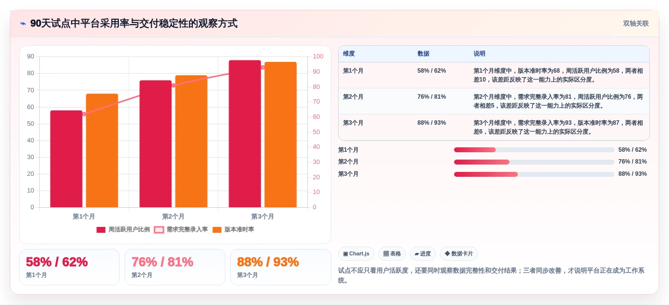
Task: Click the second month orange bar in chart
Action: point(191,141)
